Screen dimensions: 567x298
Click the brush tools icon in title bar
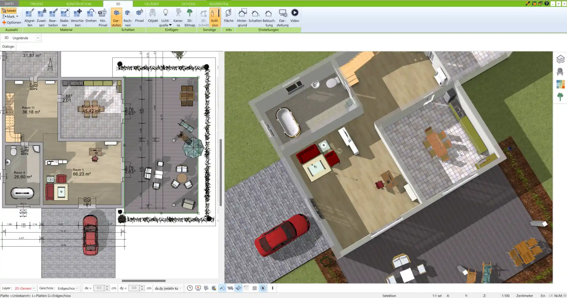click(x=528, y=4)
